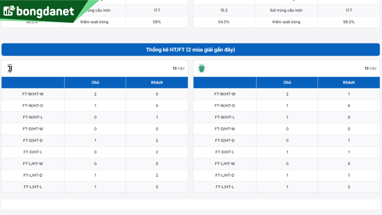Screen dimensions: 382x215
Task: Select the Thống kê HT/FT section header
Action: click(x=191, y=50)
